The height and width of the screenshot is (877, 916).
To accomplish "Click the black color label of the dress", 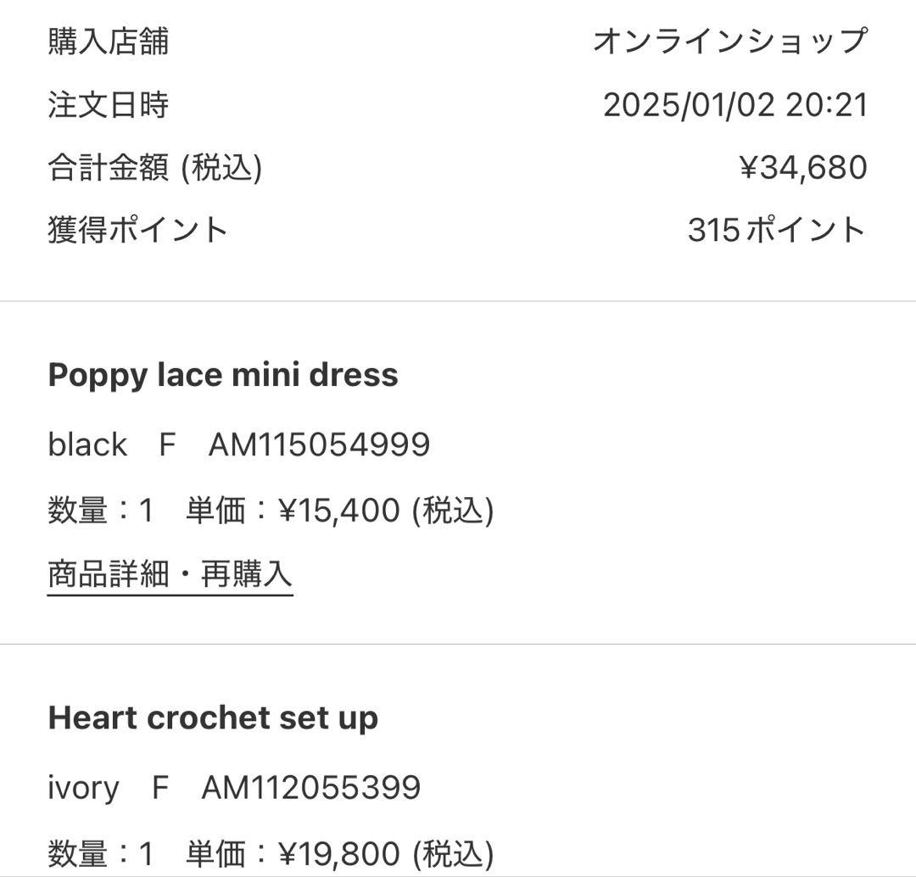I will point(87,444).
